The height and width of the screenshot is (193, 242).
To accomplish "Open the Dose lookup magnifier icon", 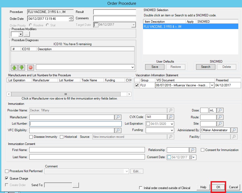I will (x=220, y=110).
